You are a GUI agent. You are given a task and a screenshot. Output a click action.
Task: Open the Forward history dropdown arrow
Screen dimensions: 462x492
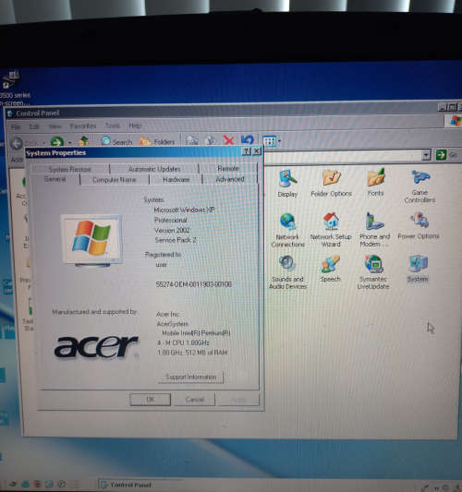(69, 143)
